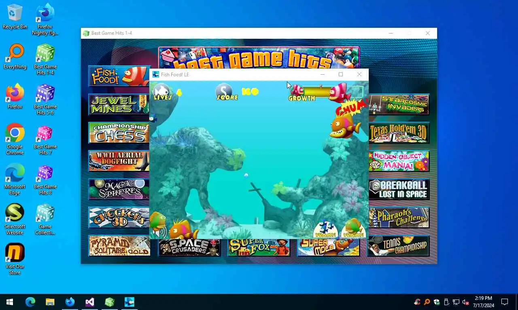Minimize the Fish Food! LE window
Screen dimensions: 518x310
pos(323,74)
